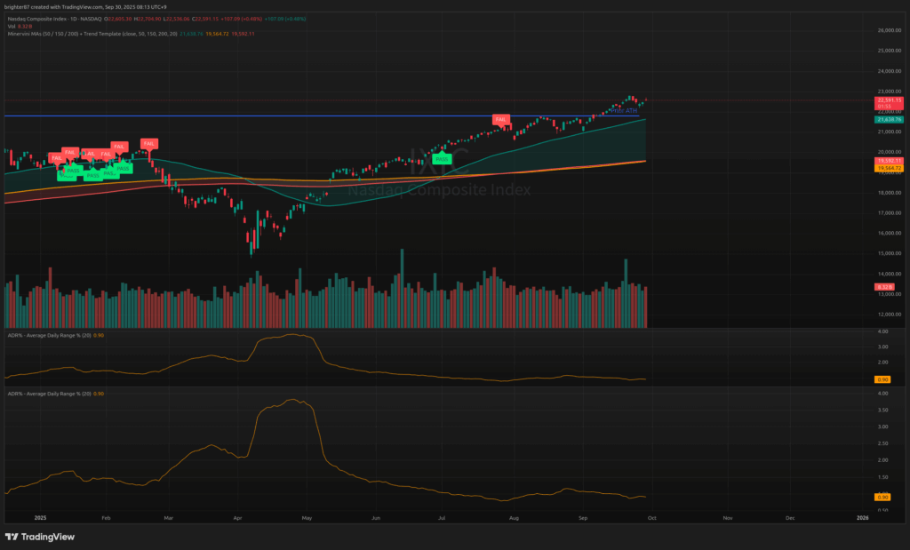Click the 8.32 B volume axis tag
The height and width of the screenshot is (550, 910).
(884, 287)
